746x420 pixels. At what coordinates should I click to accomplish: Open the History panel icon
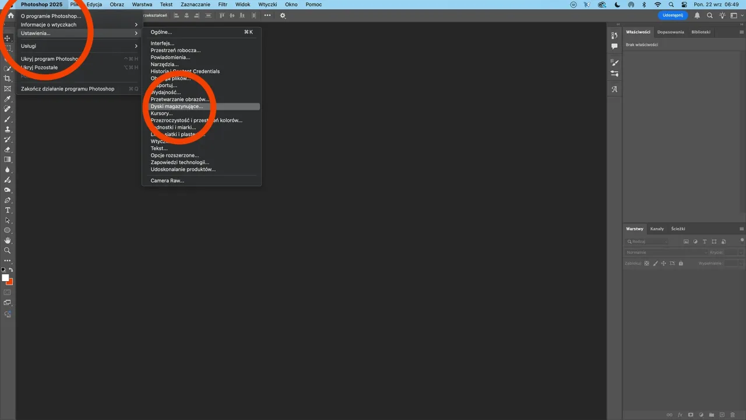pos(614,36)
